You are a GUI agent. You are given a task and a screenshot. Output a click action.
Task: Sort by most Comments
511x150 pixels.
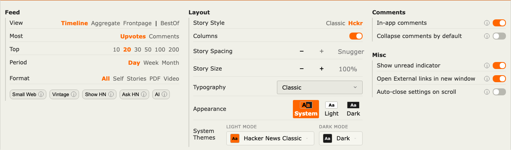[x=164, y=36]
